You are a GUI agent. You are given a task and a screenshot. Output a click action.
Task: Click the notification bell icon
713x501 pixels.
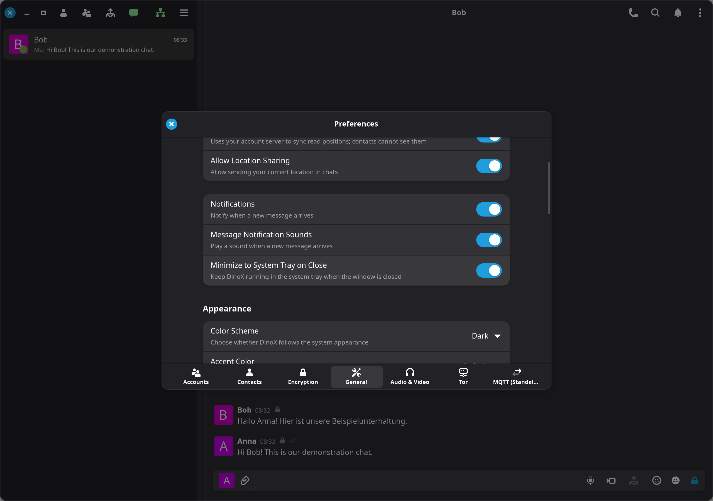[678, 13]
